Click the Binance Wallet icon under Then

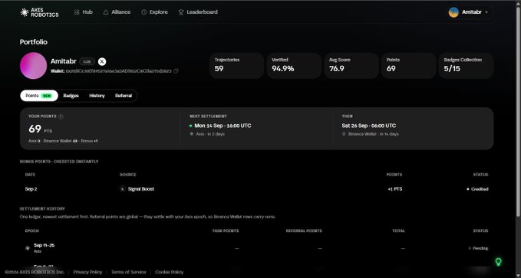344,134
